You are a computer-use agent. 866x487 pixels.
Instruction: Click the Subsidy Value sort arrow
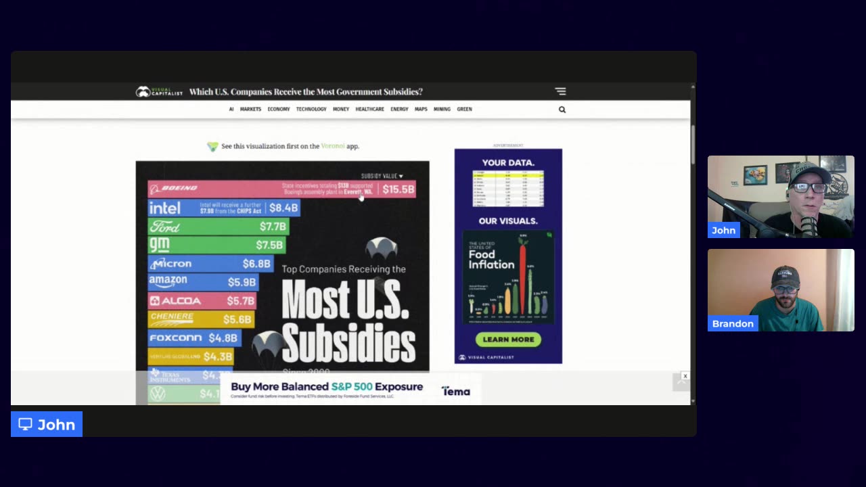[x=401, y=176]
